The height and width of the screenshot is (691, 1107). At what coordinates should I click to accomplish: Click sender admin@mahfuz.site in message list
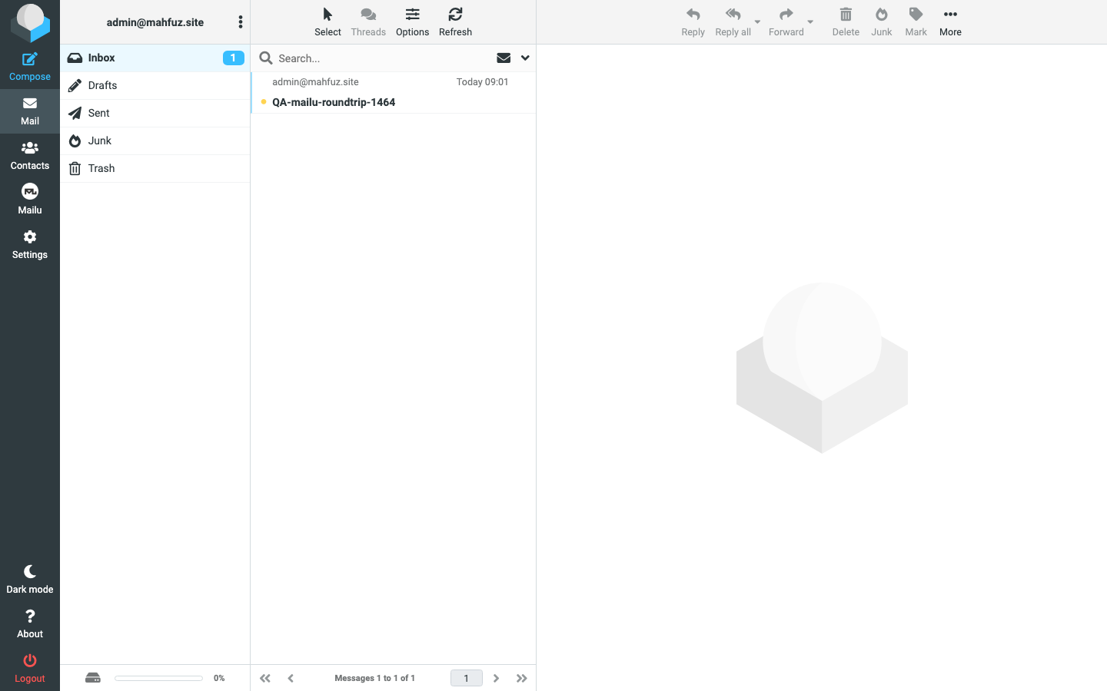tap(315, 82)
